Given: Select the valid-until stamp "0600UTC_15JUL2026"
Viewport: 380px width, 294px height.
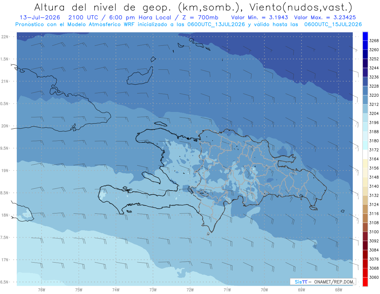Looking at the screenshot, I should [x=333, y=24].
